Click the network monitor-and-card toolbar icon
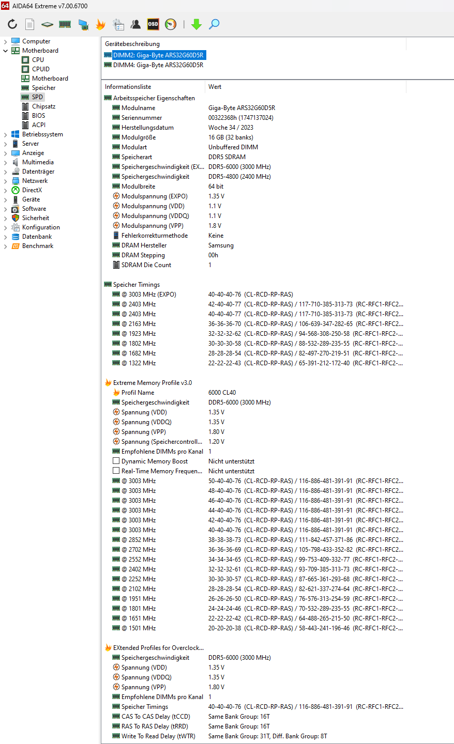 pyautogui.click(x=83, y=24)
